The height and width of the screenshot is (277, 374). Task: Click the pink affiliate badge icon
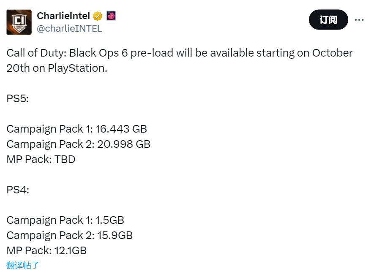(111, 16)
